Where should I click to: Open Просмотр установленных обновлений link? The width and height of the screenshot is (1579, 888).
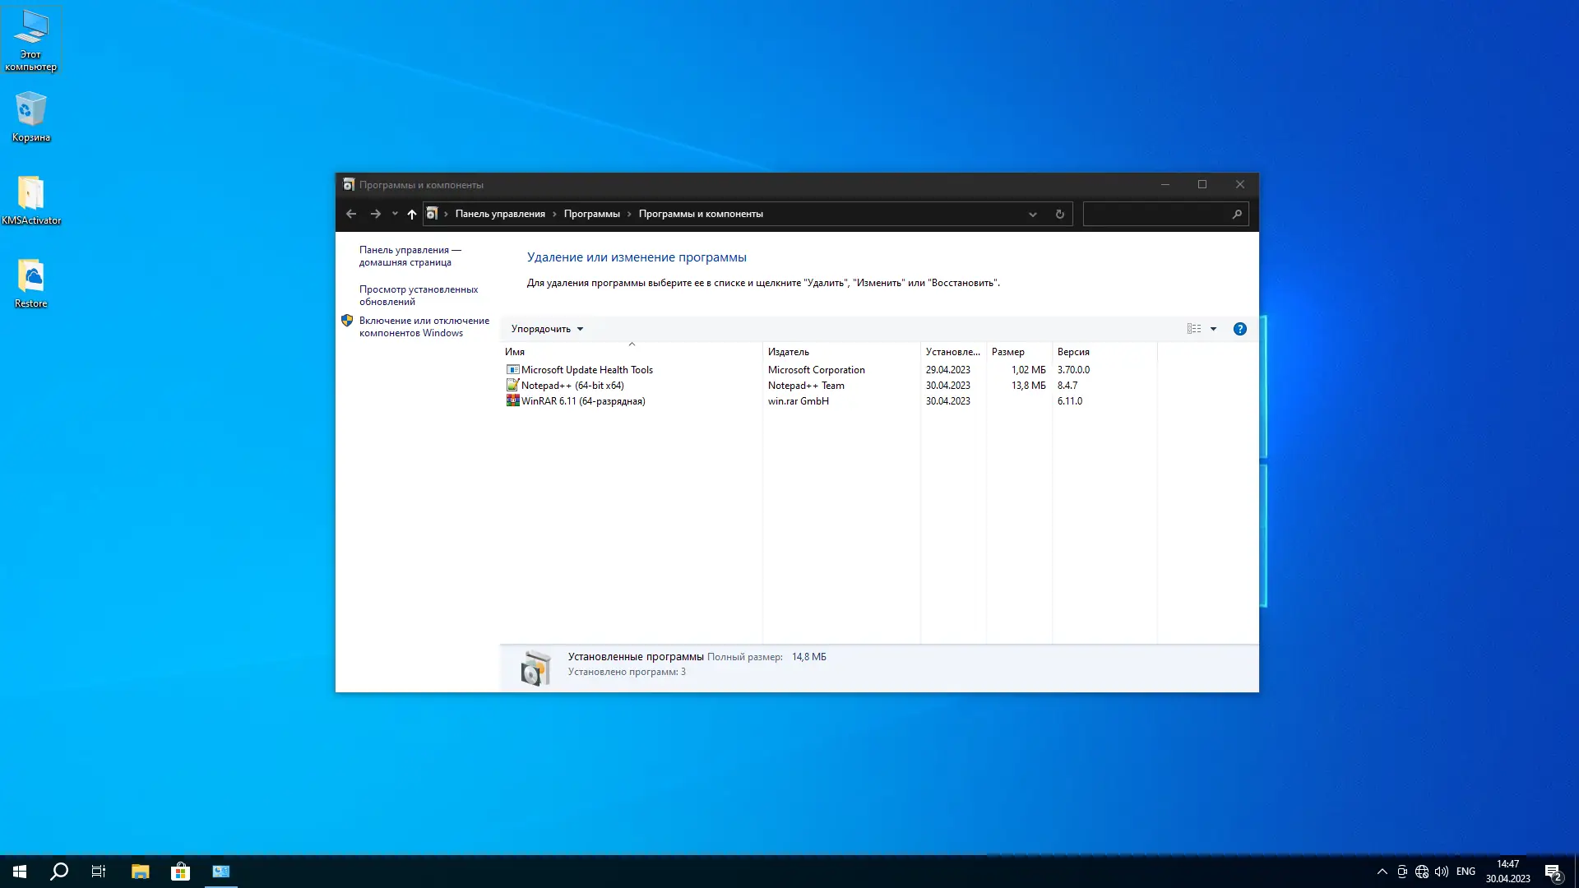pos(418,295)
